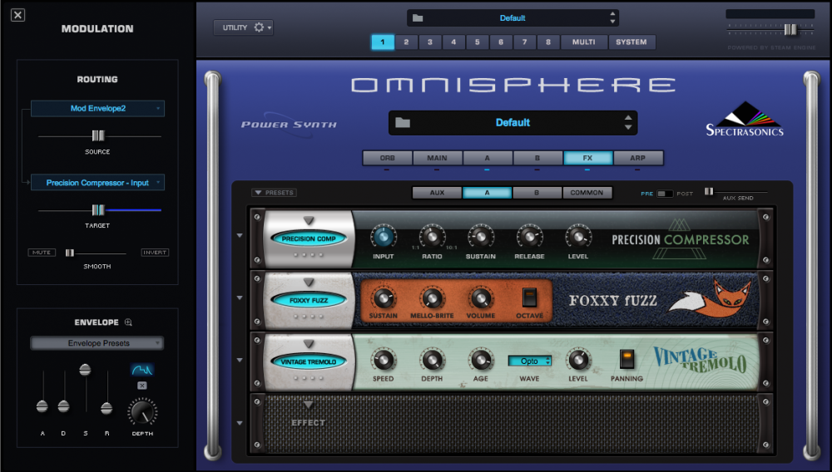The image size is (832, 472).
Task: Expand arrow left of Foxxy Fuzz rack
Action: click(240, 297)
